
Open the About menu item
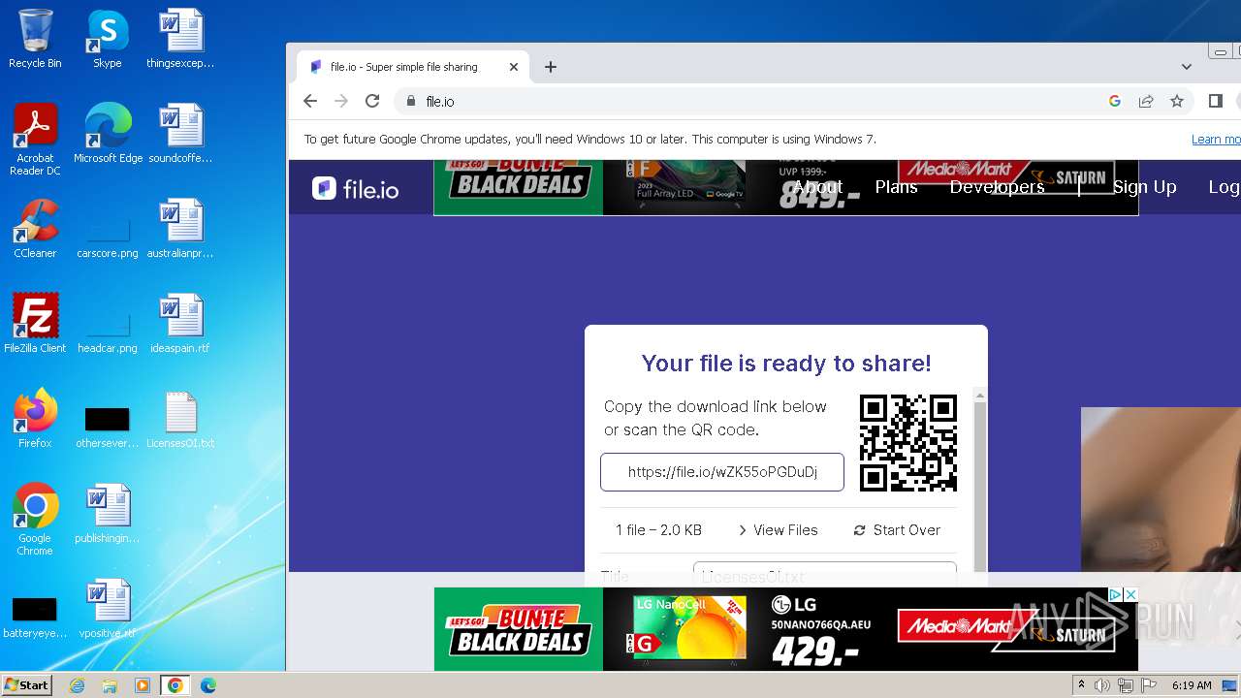(x=818, y=187)
